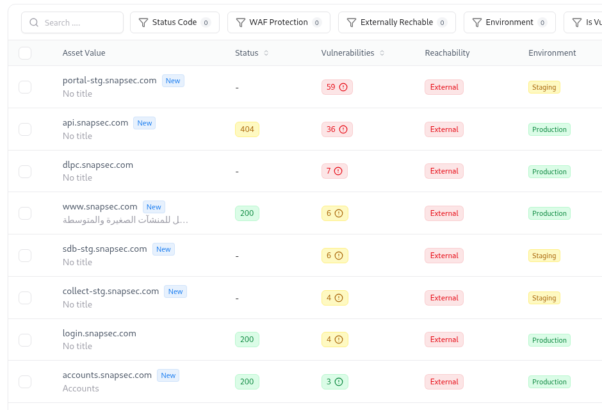Viewport: 602px width, 410px height.
Task: Click the Staging badge in collect-stg.snapsec.com row
Action: [544, 299]
